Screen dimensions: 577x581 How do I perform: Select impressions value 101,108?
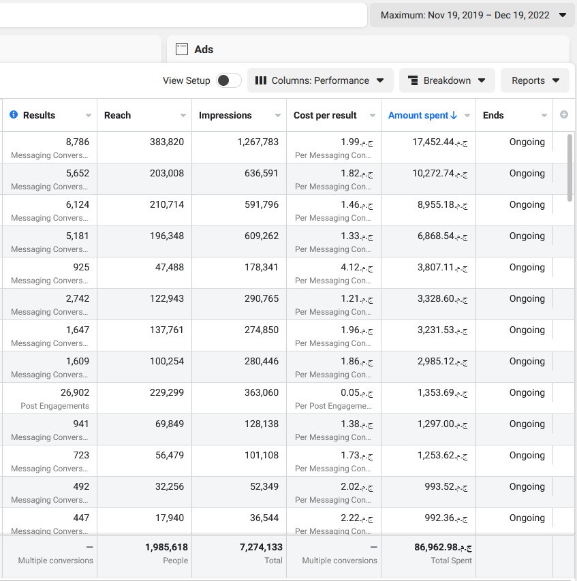pos(262,455)
